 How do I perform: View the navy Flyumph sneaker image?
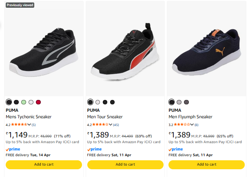click(x=206, y=51)
